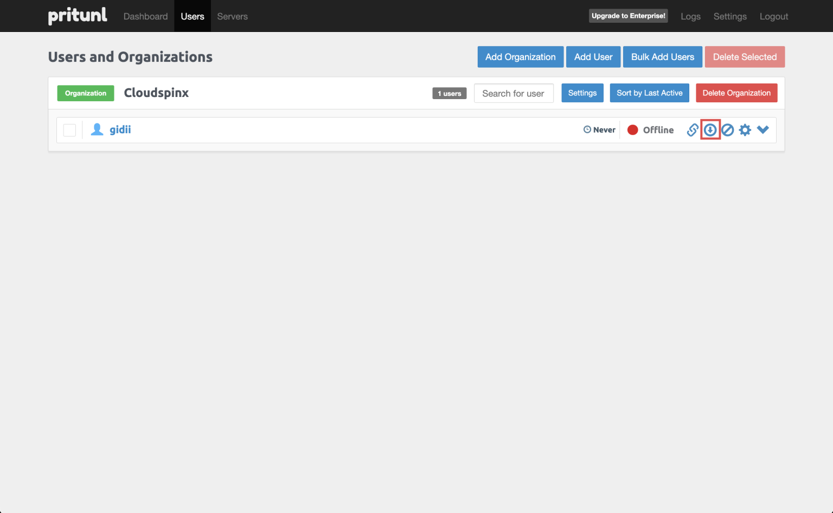Click the Search for user field
This screenshot has width=833, height=513.
click(x=513, y=93)
